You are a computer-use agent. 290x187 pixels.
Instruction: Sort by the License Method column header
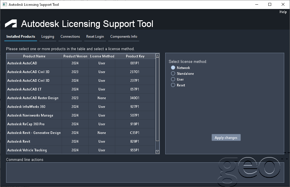coord(102,56)
